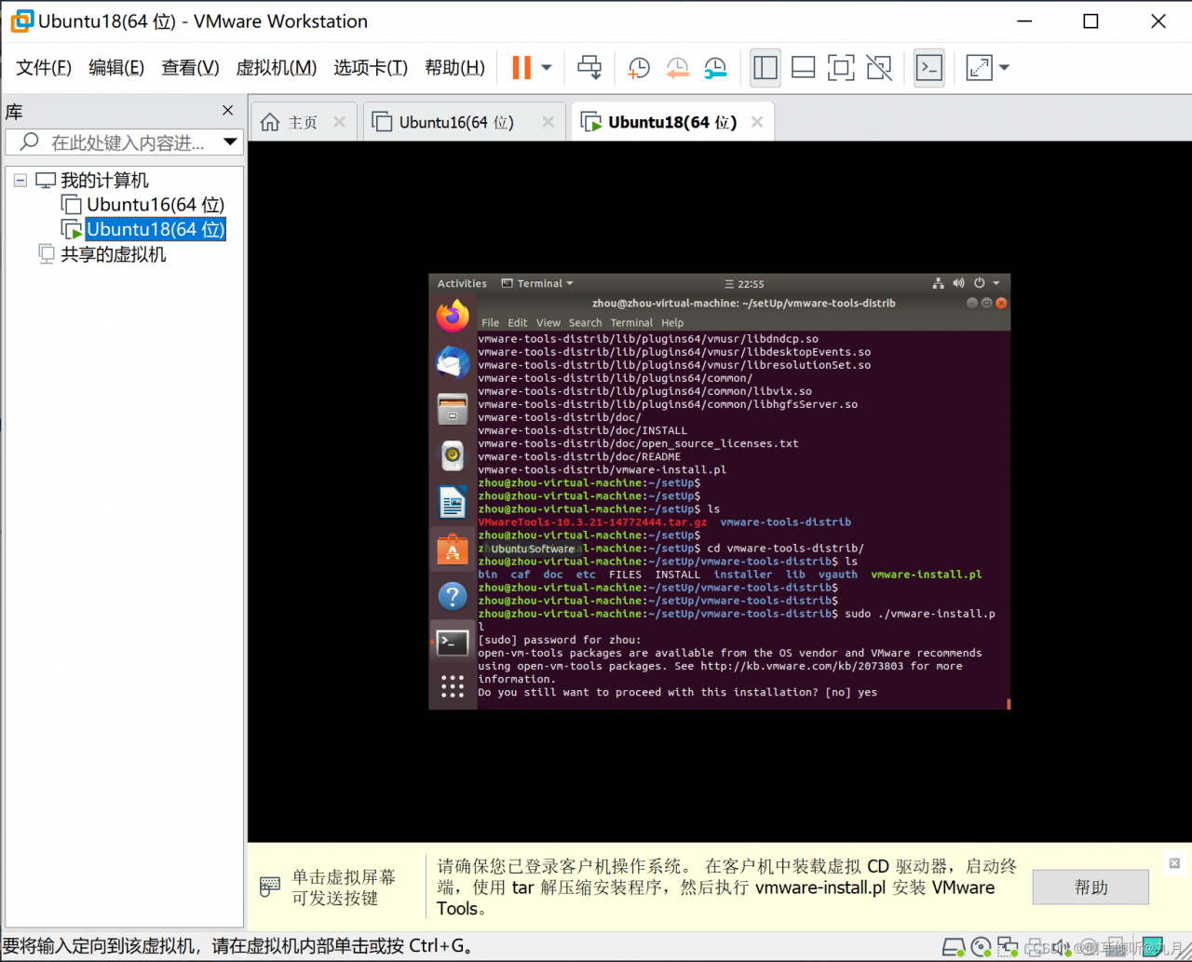Open Rhythmbox from the Ubuntu dock

(453, 455)
